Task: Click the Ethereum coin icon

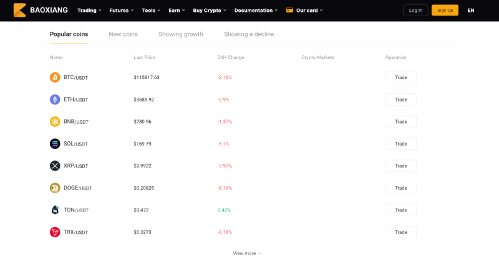Action: tap(55, 100)
